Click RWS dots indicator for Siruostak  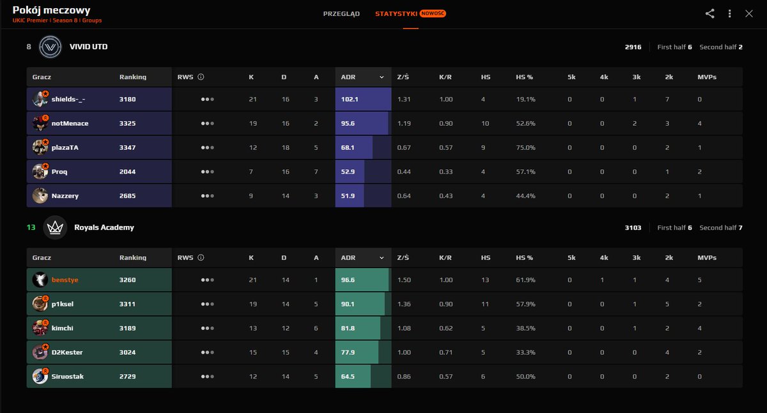pos(207,377)
